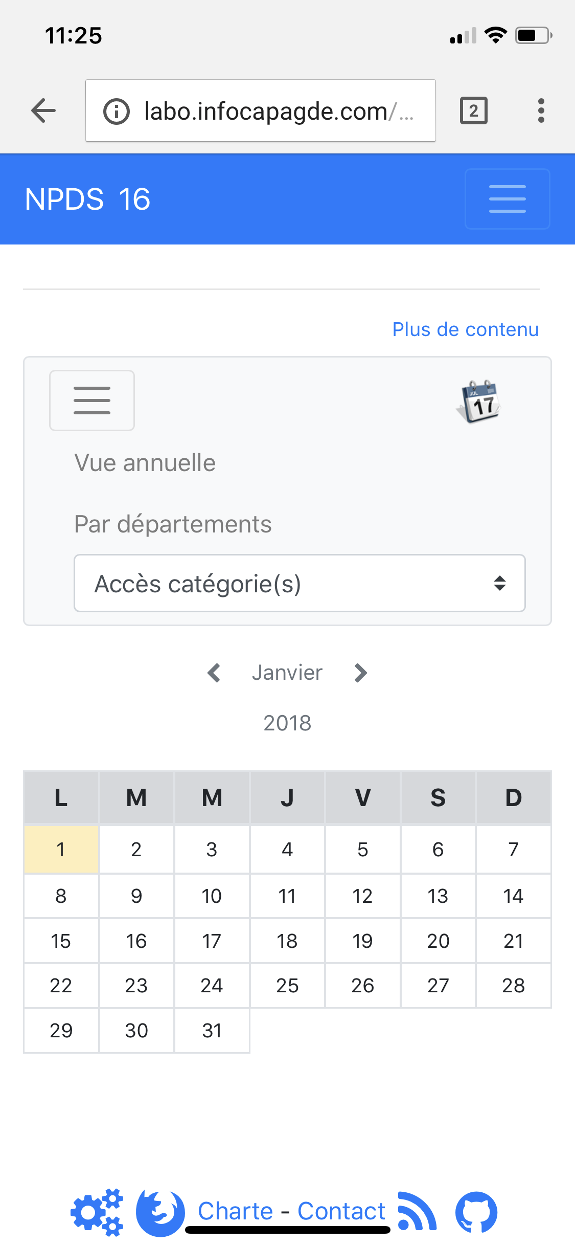This screenshot has width=575, height=1246.
Task: Click the Plus de contenu link
Action: tap(465, 329)
